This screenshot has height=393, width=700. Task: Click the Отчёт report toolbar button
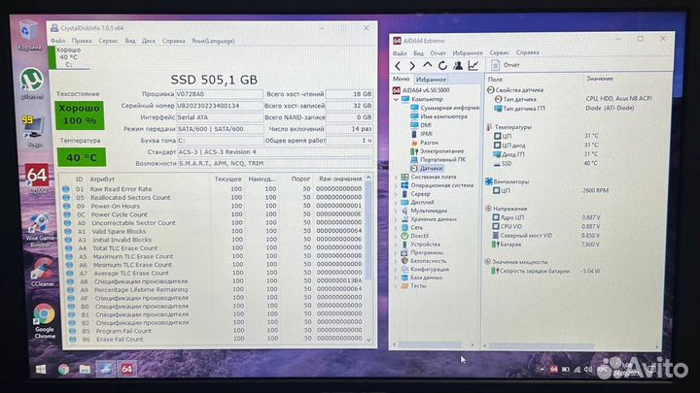pyautogui.click(x=506, y=65)
